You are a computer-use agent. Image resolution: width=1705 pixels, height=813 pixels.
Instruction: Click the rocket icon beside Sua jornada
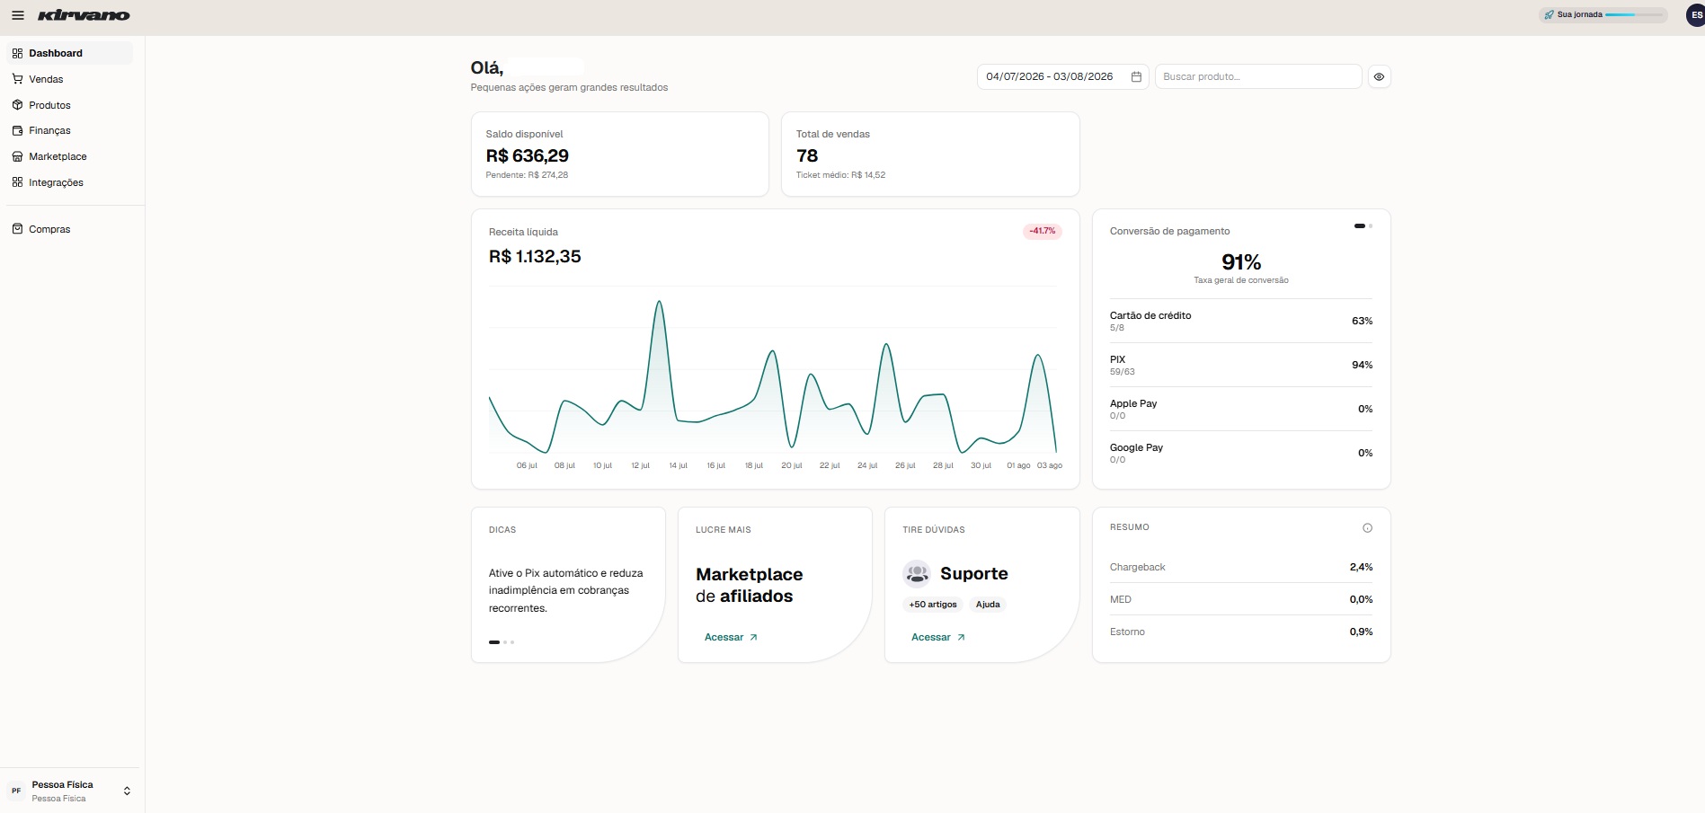tap(1549, 15)
